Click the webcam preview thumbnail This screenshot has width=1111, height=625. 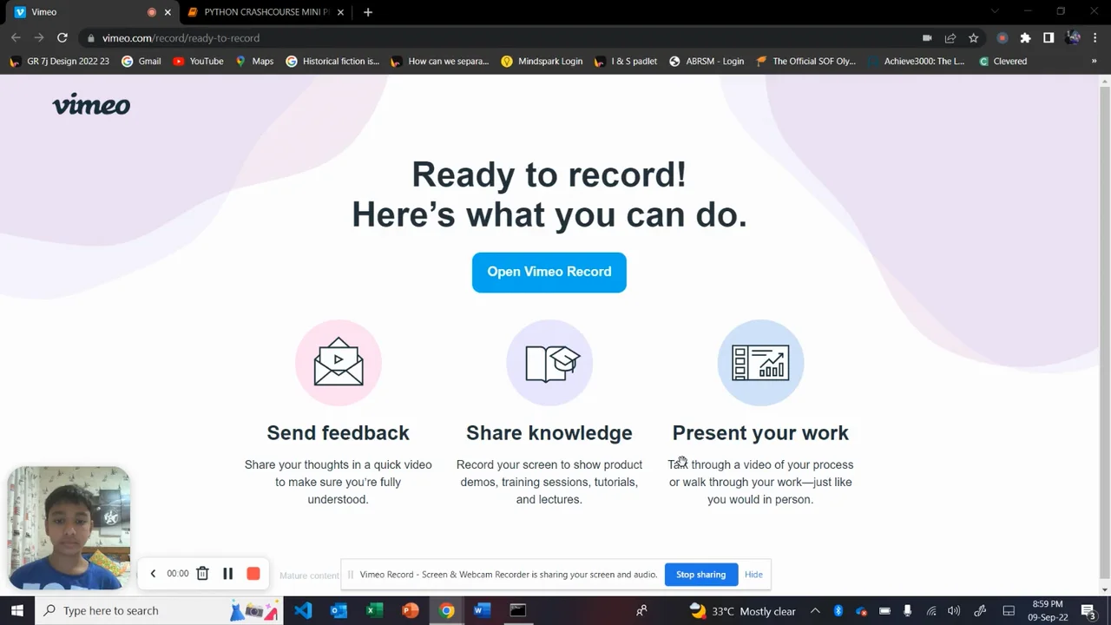69,528
